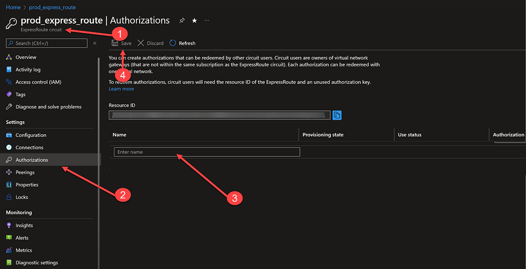Click the Properties bars icon
The height and width of the screenshot is (269, 526).
(x=9, y=185)
